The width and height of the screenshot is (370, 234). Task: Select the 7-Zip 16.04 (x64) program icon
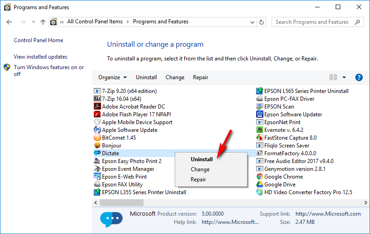(97, 99)
